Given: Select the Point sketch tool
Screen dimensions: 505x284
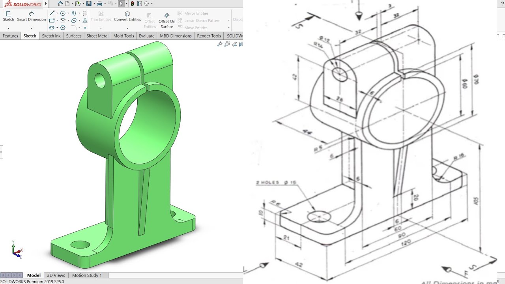Looking at the screenshot, I should coord(85,28).
